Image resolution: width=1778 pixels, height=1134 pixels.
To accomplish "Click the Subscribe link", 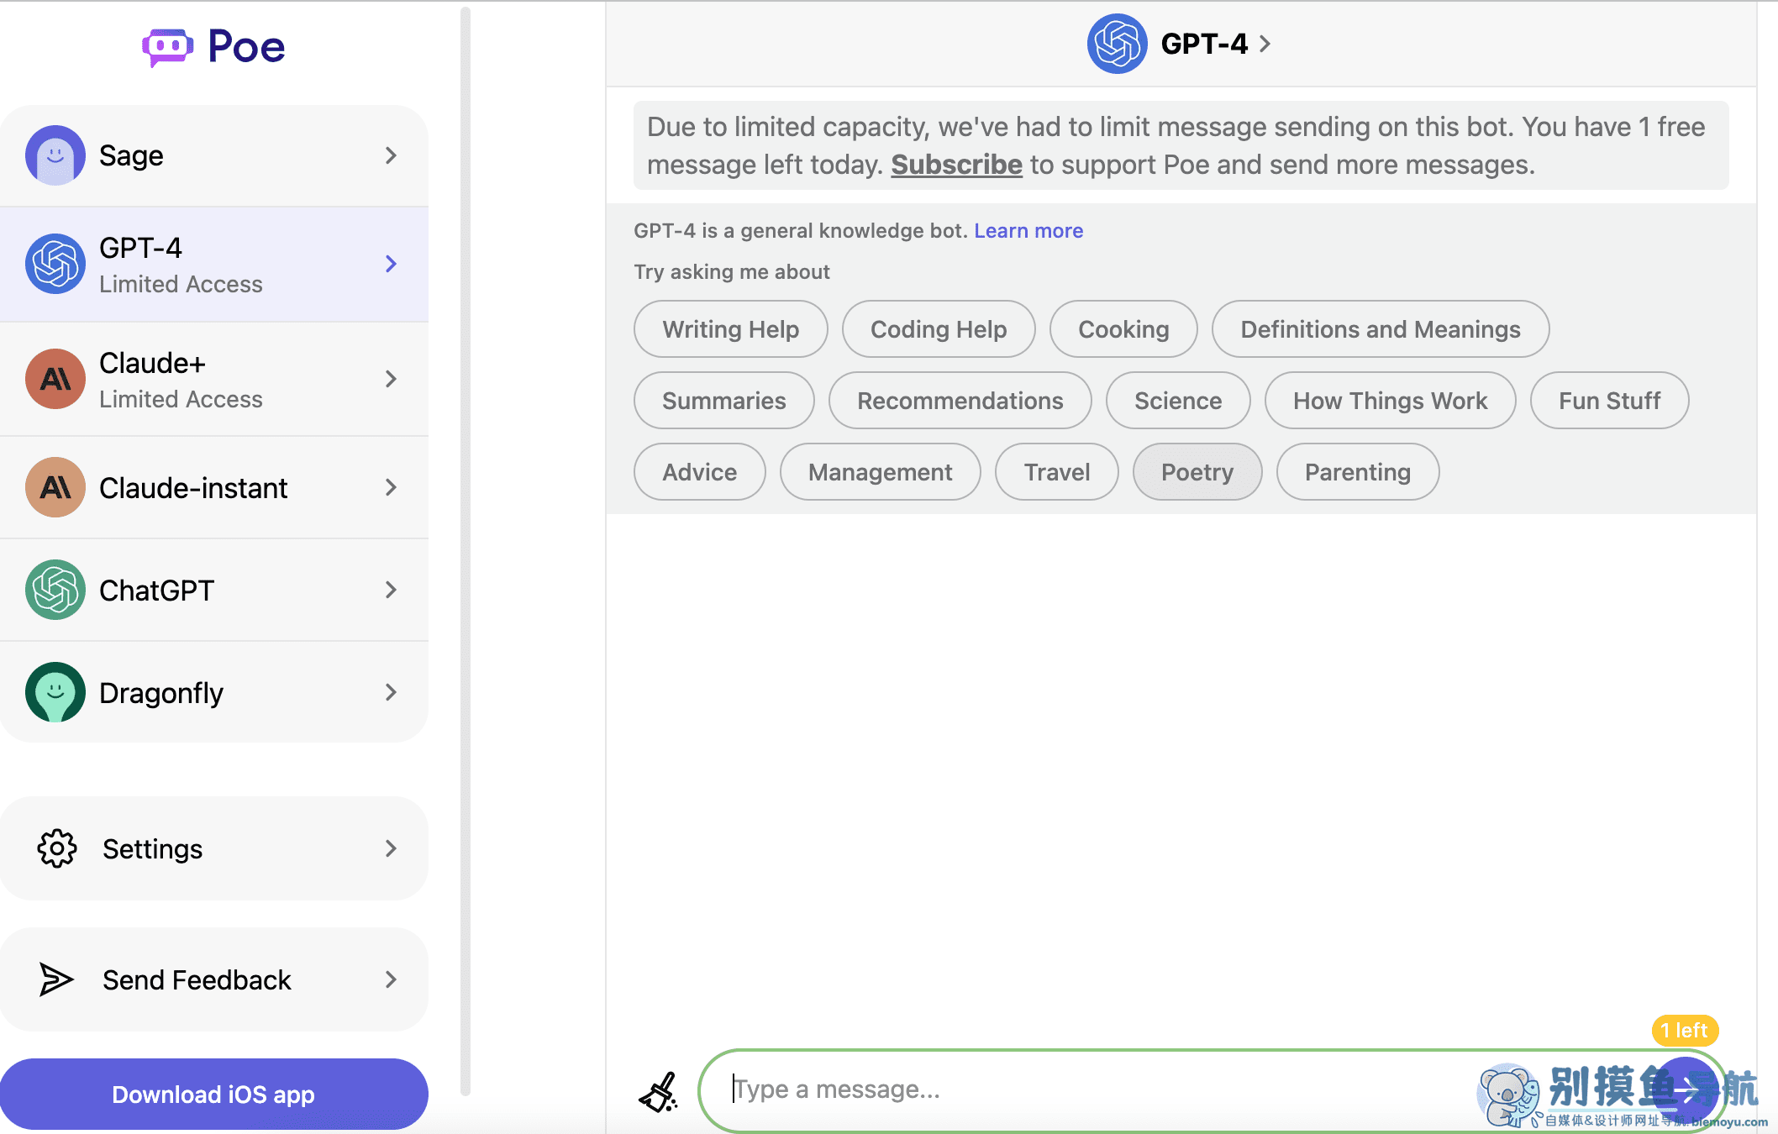I will click(x=956, y=165).
